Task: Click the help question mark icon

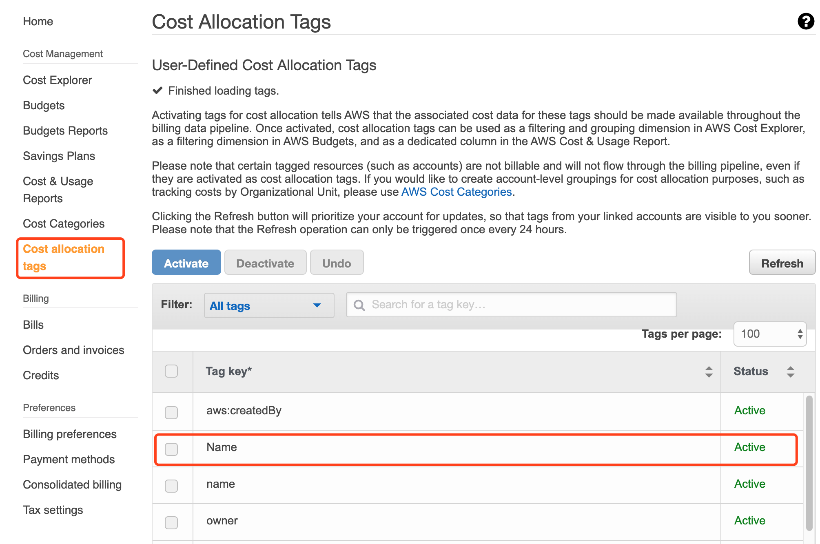Action: pyautogui.click(x=805, y=21)
